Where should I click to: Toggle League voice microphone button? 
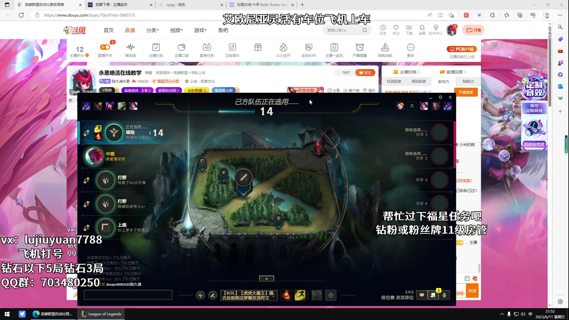click(444, 295)
